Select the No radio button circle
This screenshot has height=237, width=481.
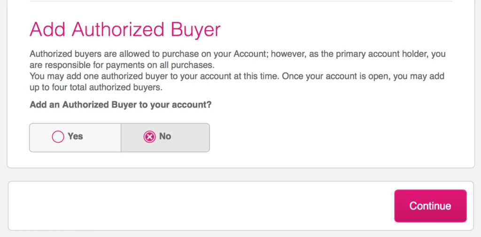(x=149, y=137)
